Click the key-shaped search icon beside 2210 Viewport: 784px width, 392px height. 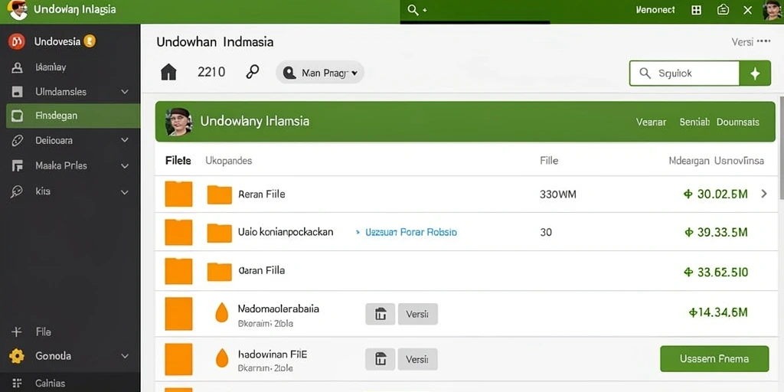[252, 73]
